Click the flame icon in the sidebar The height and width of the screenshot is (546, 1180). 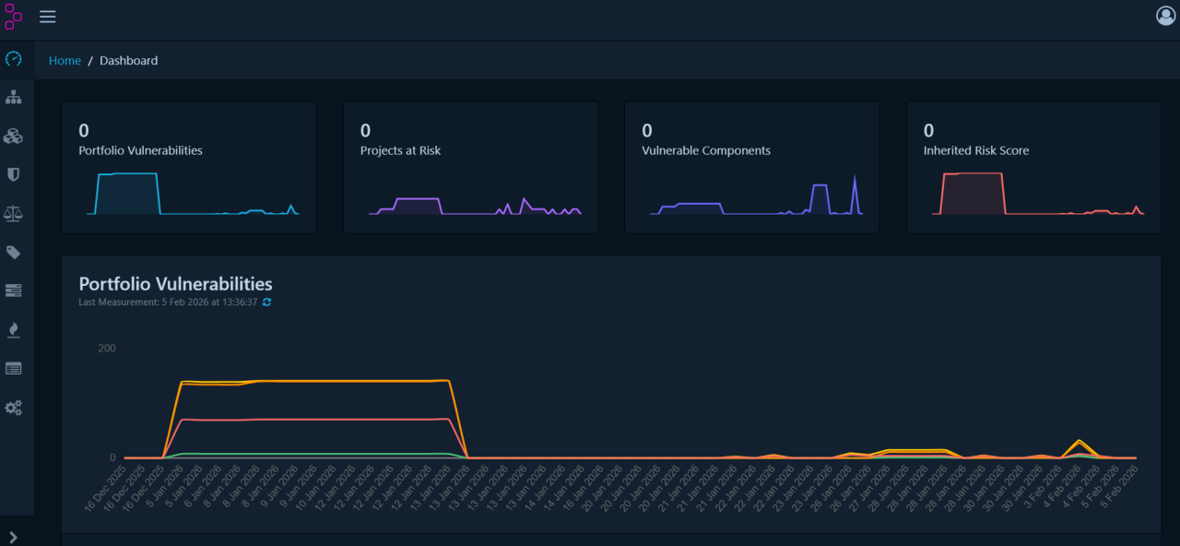[13, 330]
